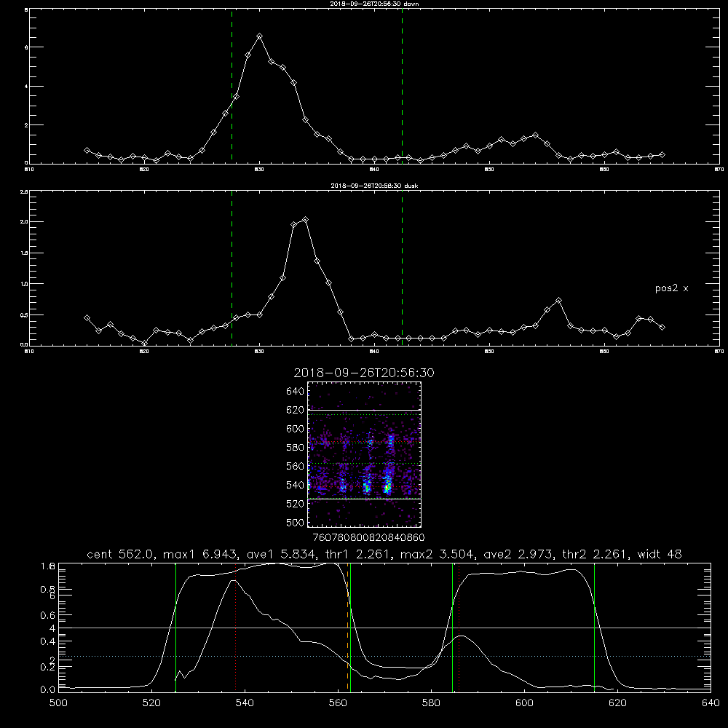Click the 1.5 label on dusk plot y-axis
Image resolution: width=728 pixels, height=728 pixels.
coord(24,253)
